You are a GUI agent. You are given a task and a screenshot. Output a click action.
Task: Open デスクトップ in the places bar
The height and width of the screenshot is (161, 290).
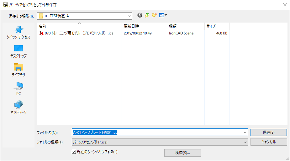(x=18, y=51)
